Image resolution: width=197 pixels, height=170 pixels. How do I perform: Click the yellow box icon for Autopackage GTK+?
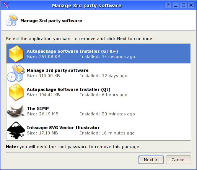pyautogui.click(x=16, y=54)
